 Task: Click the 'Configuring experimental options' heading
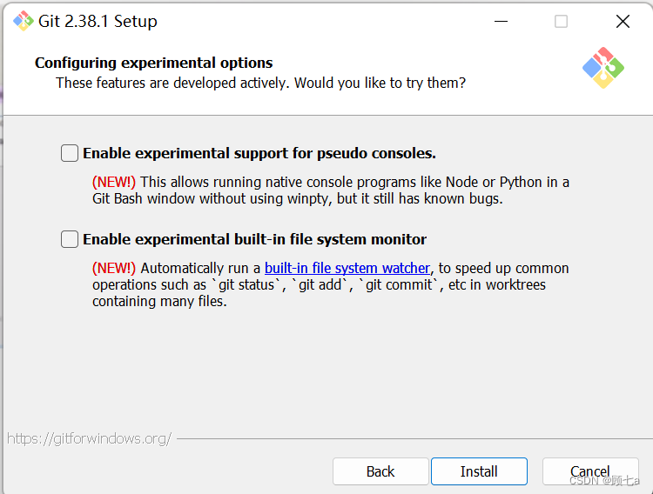[x=153, y=63]
